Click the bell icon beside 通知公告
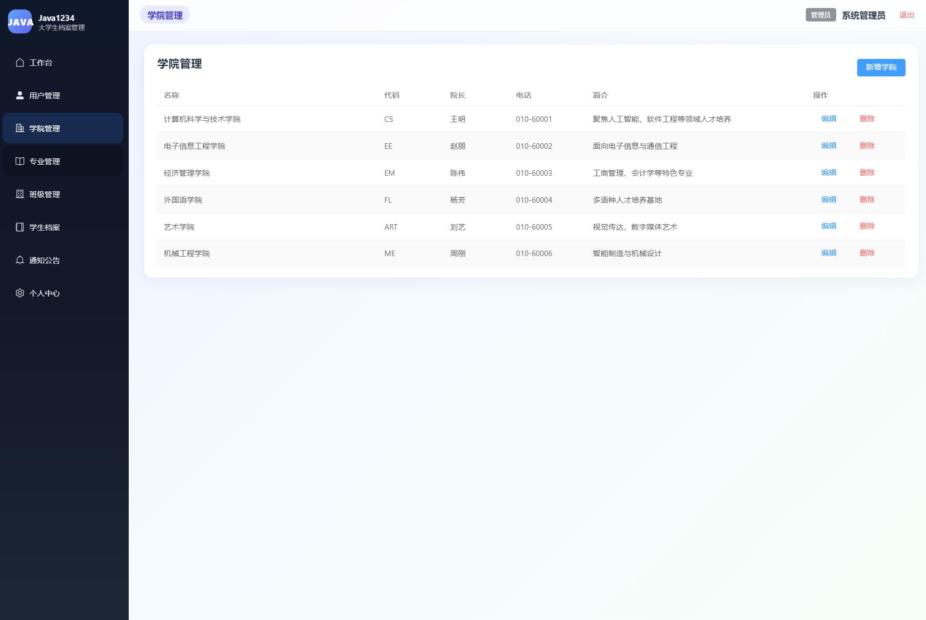The image size is (926, 620). pos(20,260)
